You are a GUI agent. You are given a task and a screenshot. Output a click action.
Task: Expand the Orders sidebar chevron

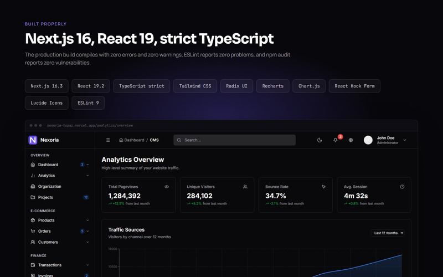[x=87, y=231]
